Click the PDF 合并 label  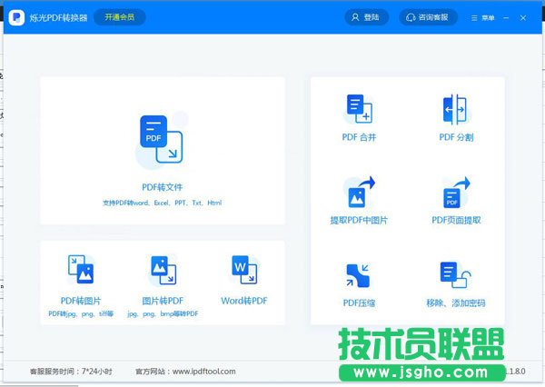pyautogui.click(x=359, y=137)
